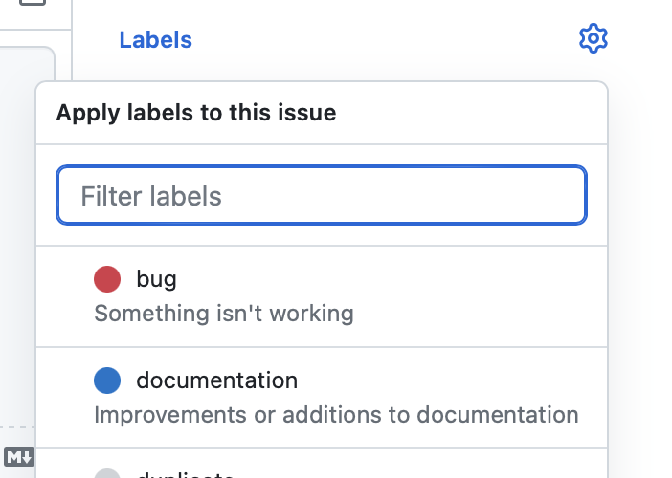
Task: Toggle the partially visible duplicate label
Action: (x=322, y=464)
